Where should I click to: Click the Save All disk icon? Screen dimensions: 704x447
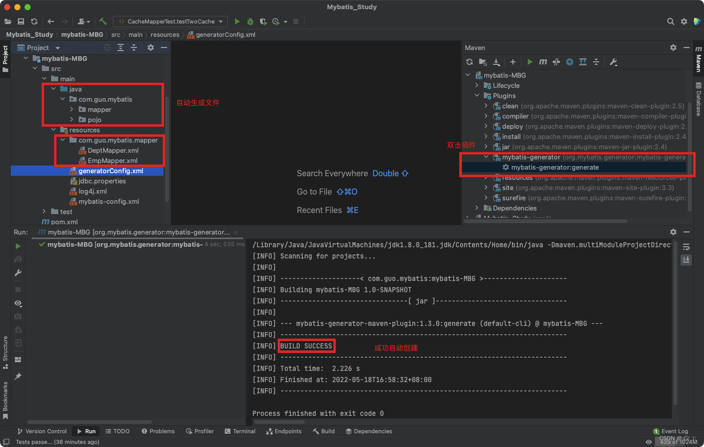tap(21, 21)
